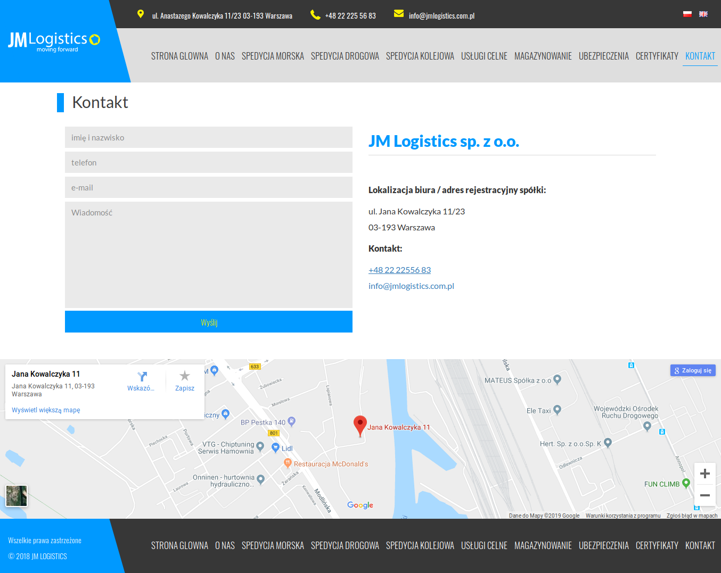Switch to satellite view thumbnail on map
The height and width of the screenshot is (573, 721).
coord(17,496)
